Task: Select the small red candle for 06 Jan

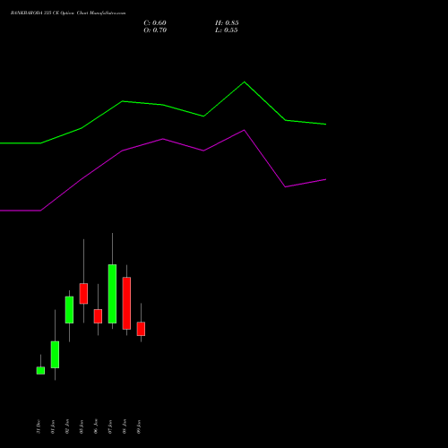Action: (98, 316)
